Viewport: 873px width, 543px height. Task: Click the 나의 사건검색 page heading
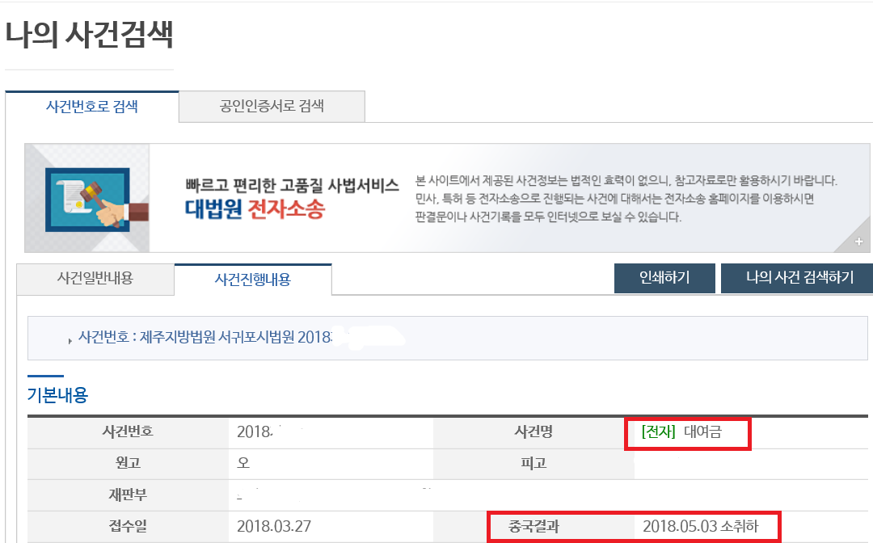[x=89, y=36]
